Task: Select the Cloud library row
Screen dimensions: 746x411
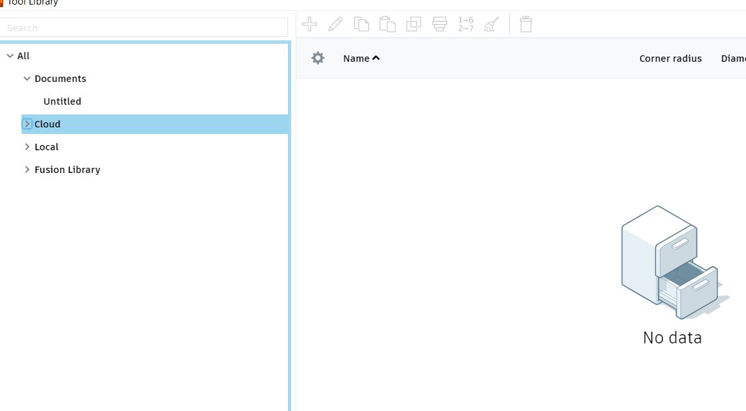Action: tap(154, 124)
